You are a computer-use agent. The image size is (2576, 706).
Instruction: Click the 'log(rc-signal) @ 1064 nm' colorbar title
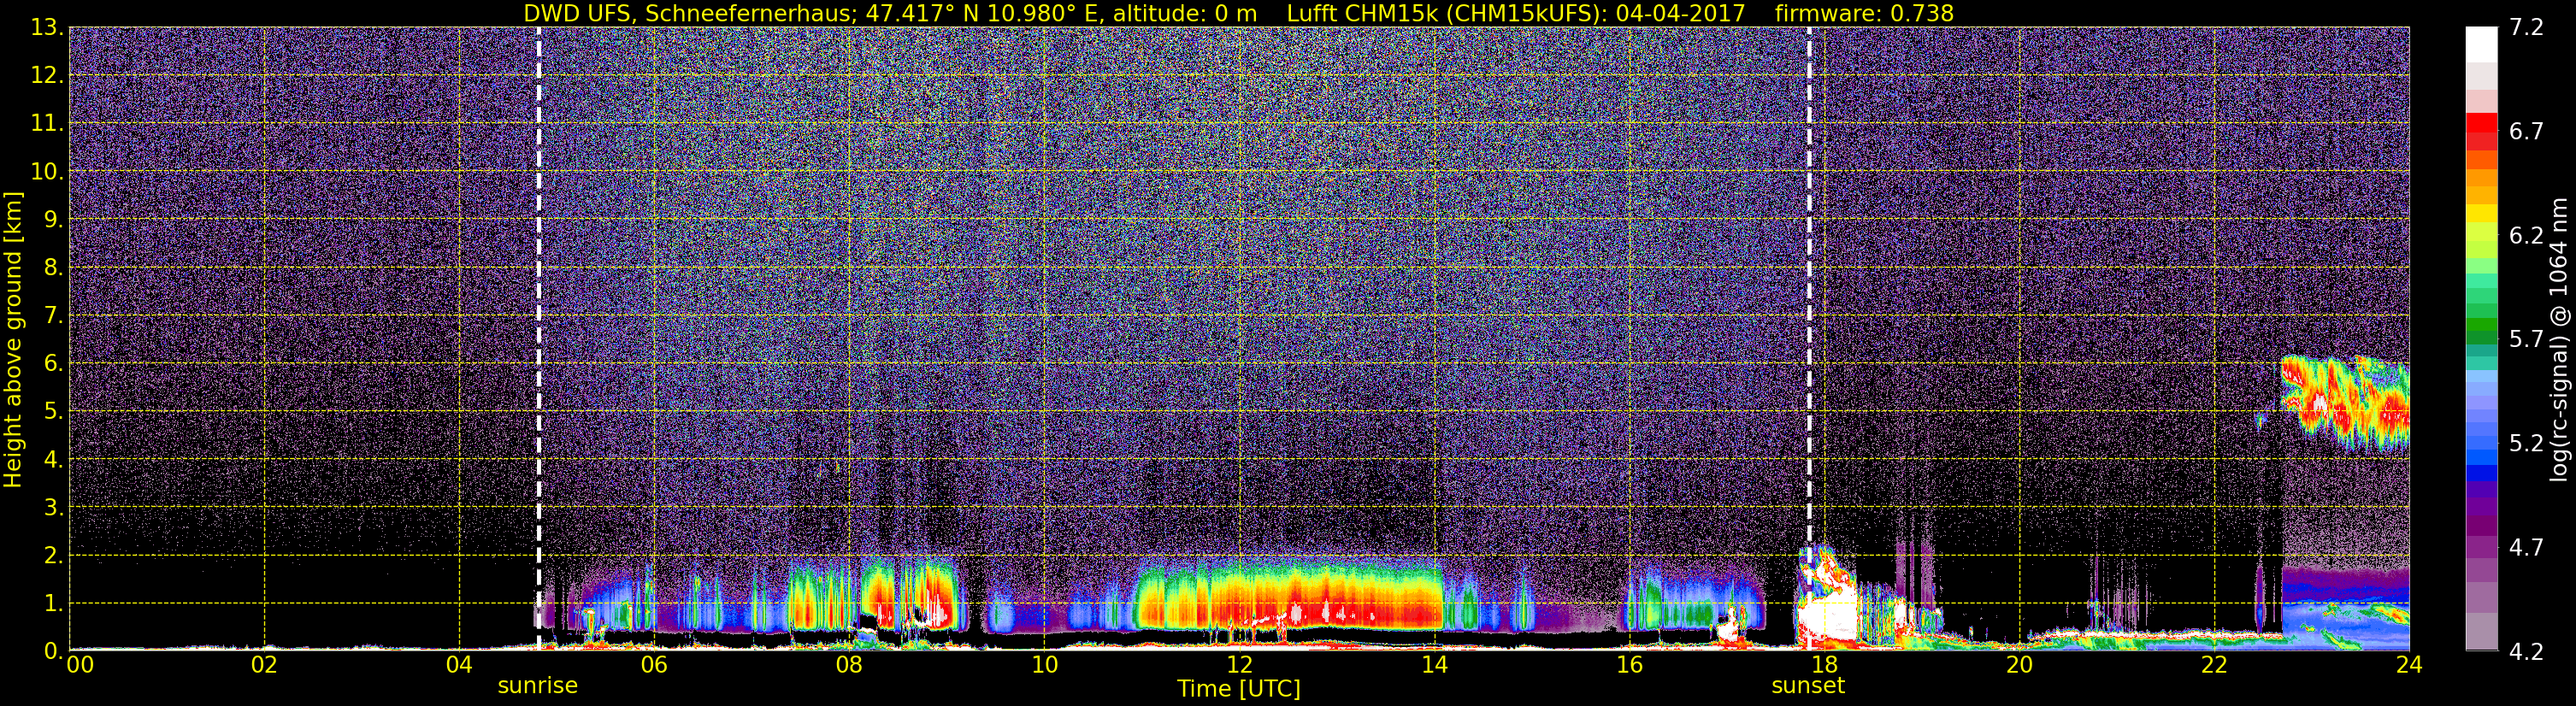point(2561,339)
